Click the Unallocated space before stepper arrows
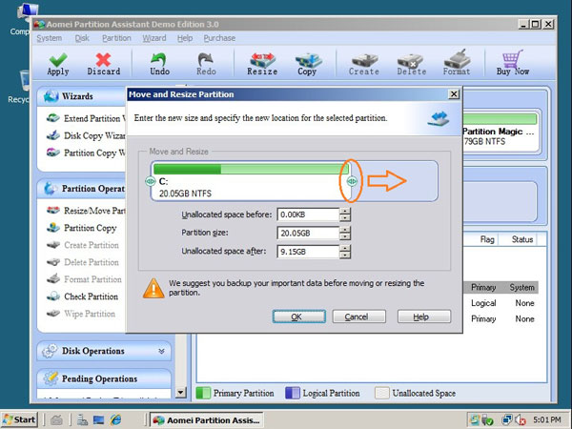 [x=345, y=214]
